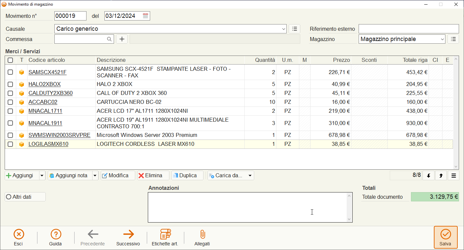This screenshot has width=464, height=250.
Task: Open the Guida help
Action: (x=56, y=237)
